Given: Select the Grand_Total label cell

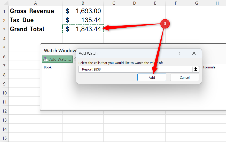Looking at the screenshot, I should click(35, 29).
